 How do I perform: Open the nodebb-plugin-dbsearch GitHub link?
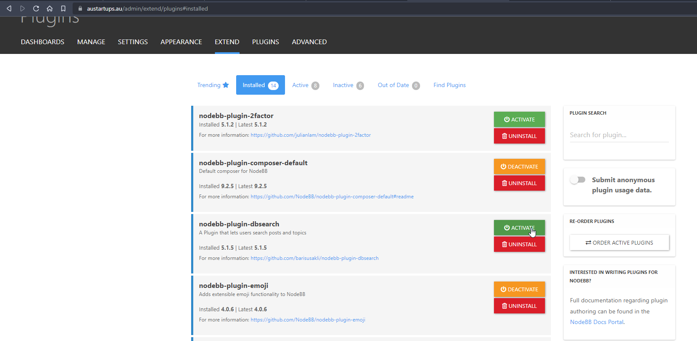click(x=314, y=258)
